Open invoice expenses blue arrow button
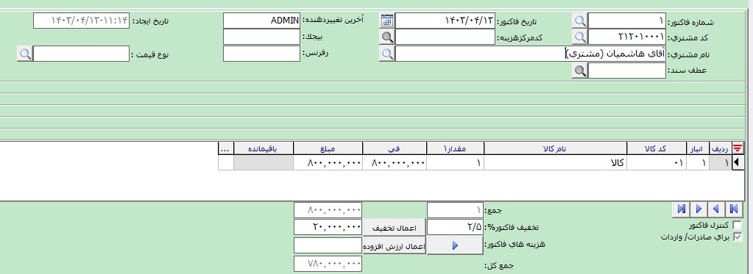 [455, 245]
